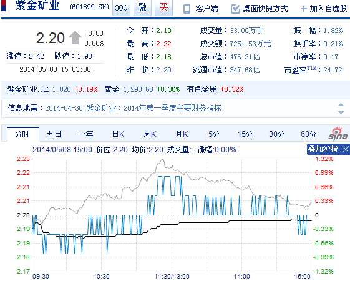
Task: Click the 桌面快捷方式 desktop shortcut link
Action: click(x=265, y=9)
